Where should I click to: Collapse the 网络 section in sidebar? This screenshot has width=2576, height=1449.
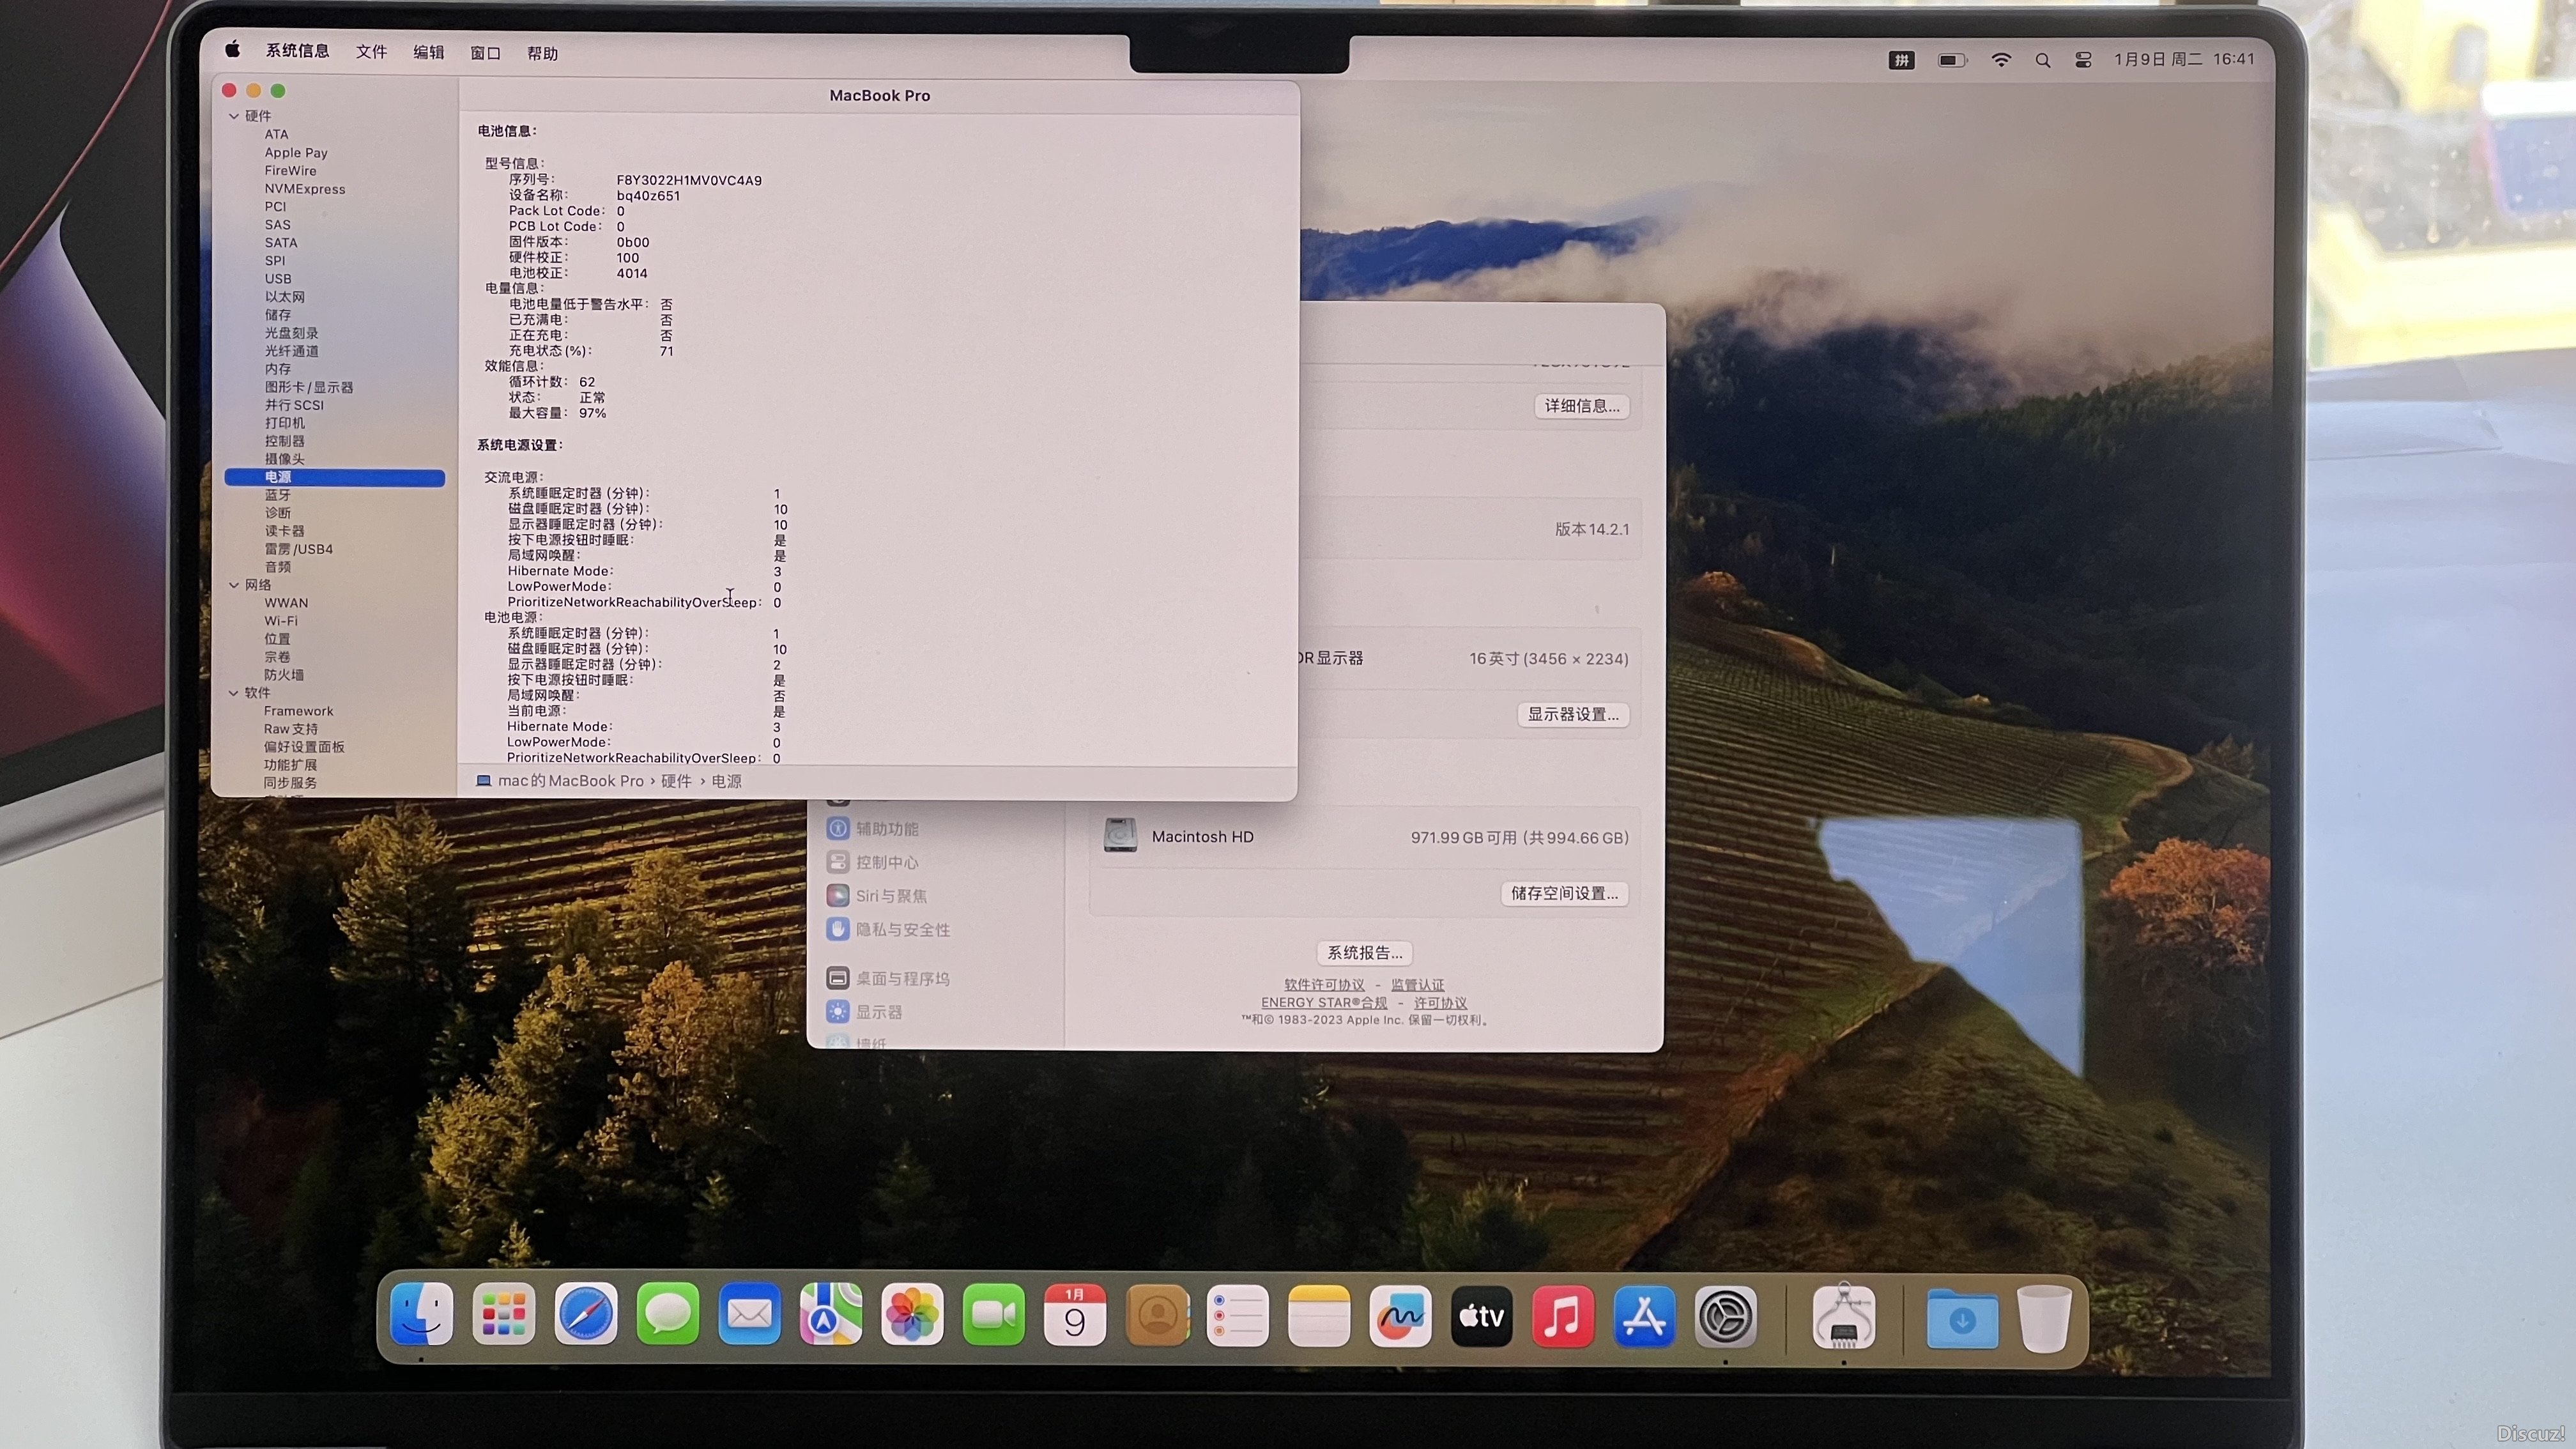233,585
